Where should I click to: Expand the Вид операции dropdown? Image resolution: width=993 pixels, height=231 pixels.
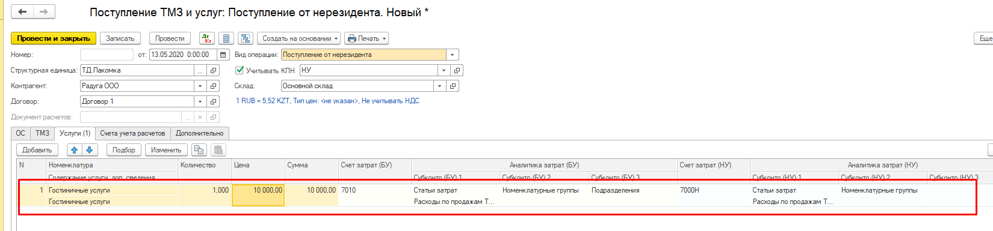(453, 55)
